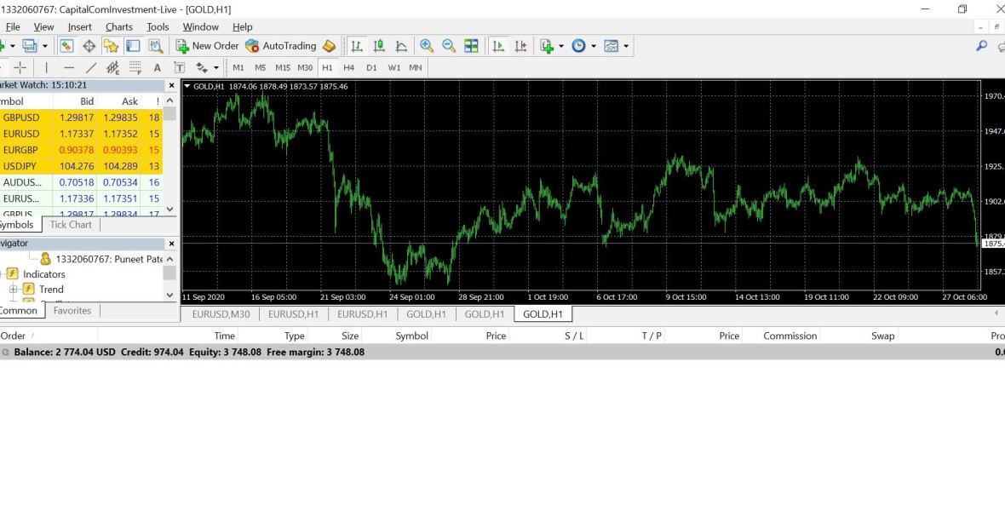The height and width of the screenshot is (511, 1005).
Task: Select the Text Label tool
Action: [180, 67]
